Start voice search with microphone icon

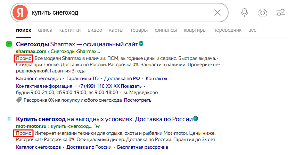(245, 13)
